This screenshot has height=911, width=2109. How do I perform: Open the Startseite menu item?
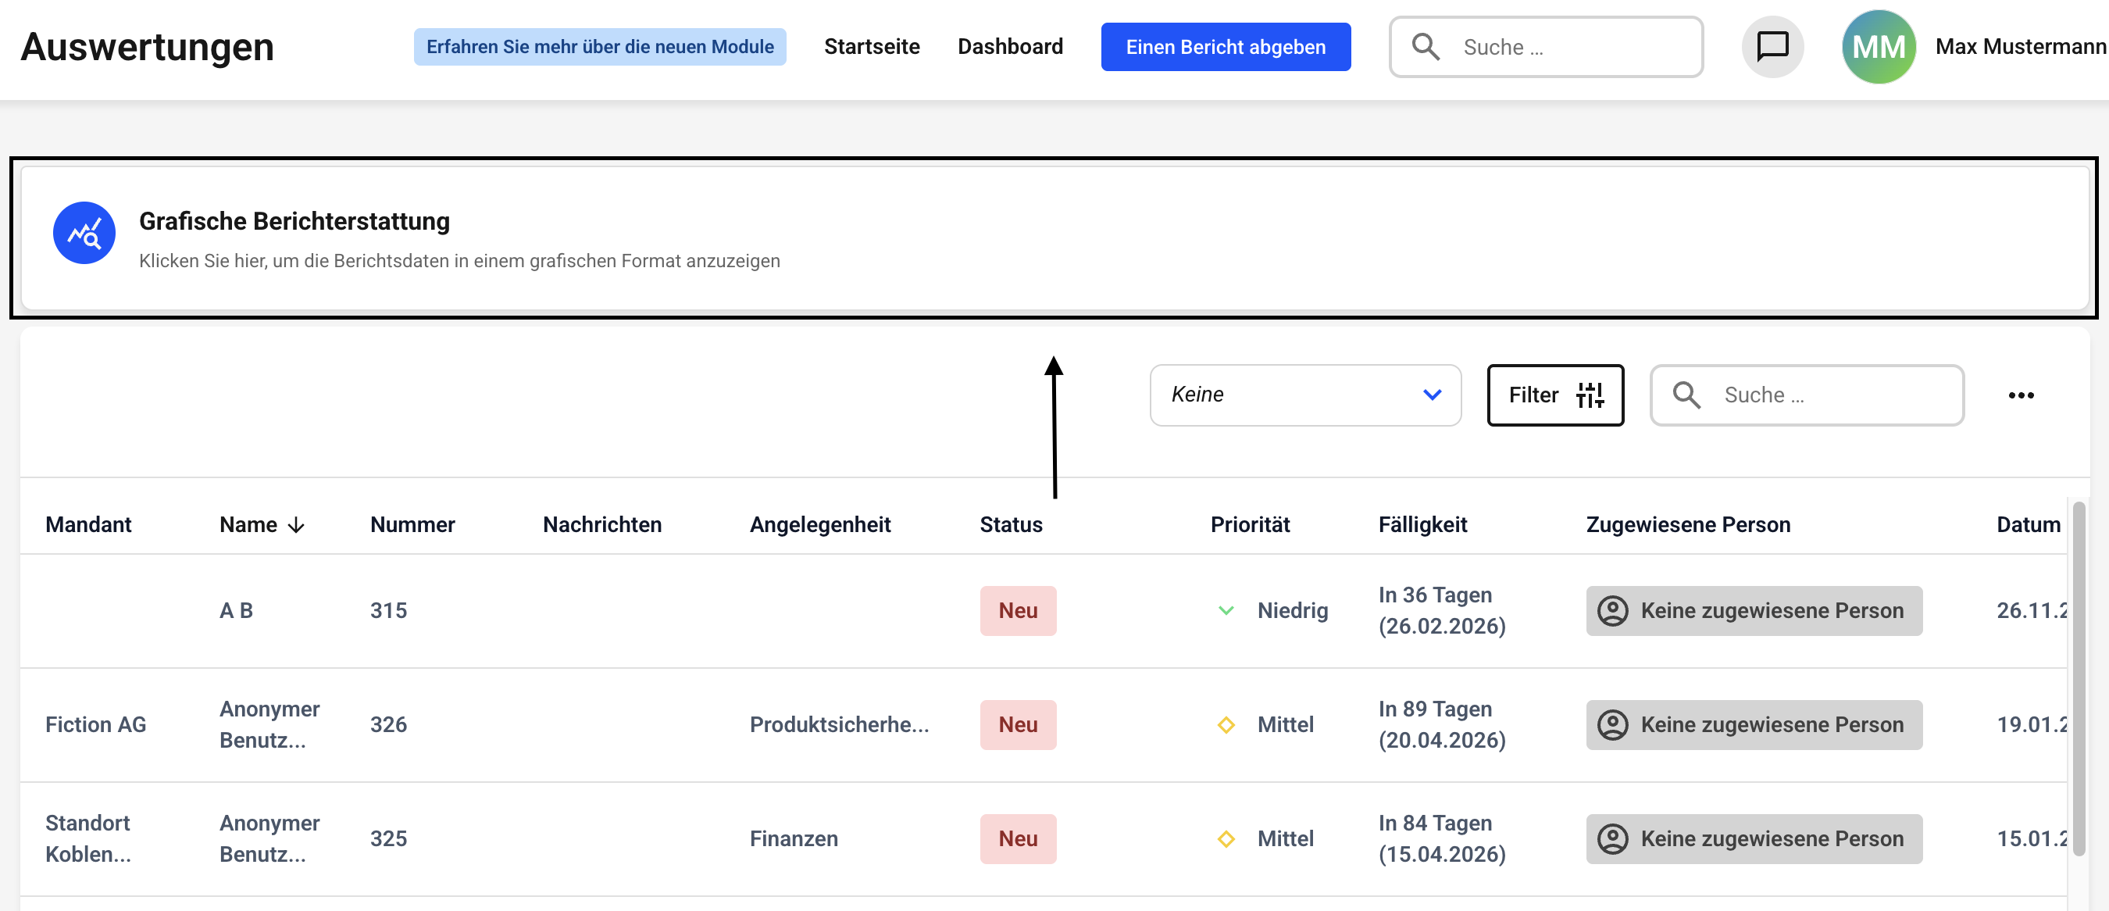click(871, 47)
